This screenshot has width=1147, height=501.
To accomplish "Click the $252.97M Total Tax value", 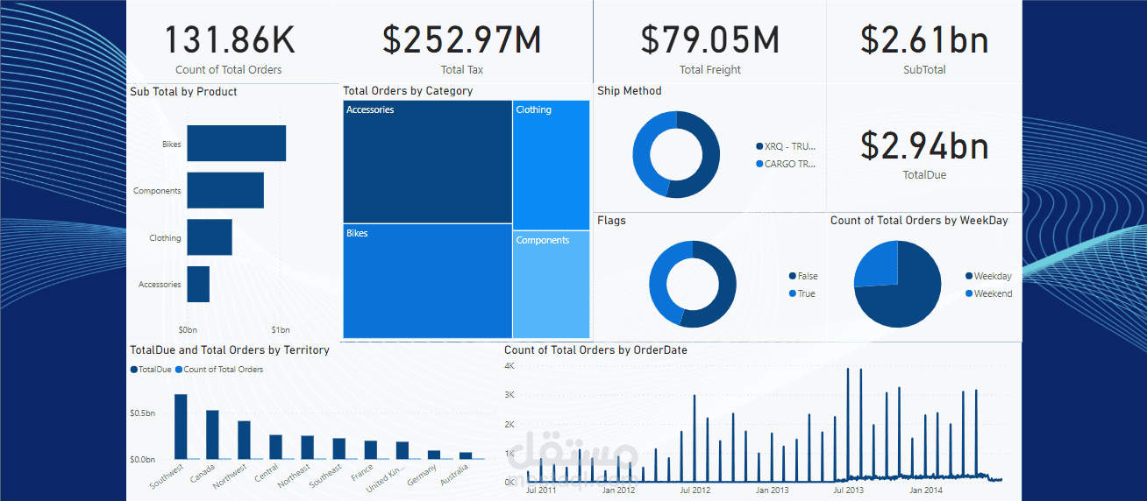I will [462, 40].
